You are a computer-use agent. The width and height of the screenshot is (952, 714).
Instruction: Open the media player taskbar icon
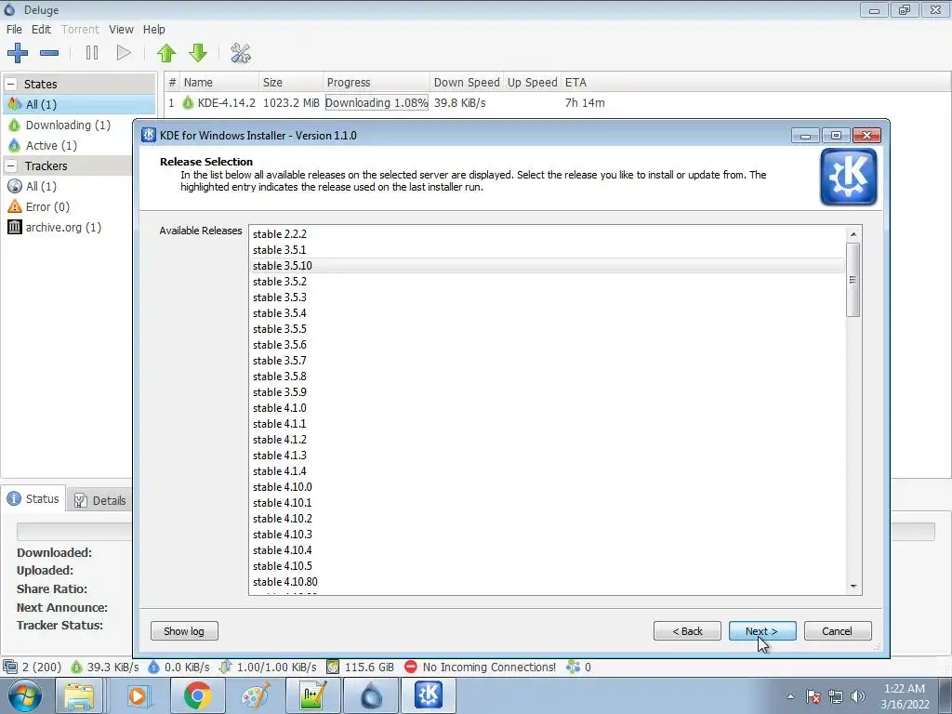pos(138,695)
